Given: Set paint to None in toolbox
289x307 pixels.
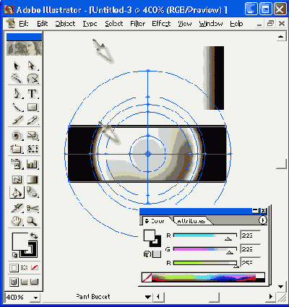Looking at the screenshot, I should (x=35, y=267).
